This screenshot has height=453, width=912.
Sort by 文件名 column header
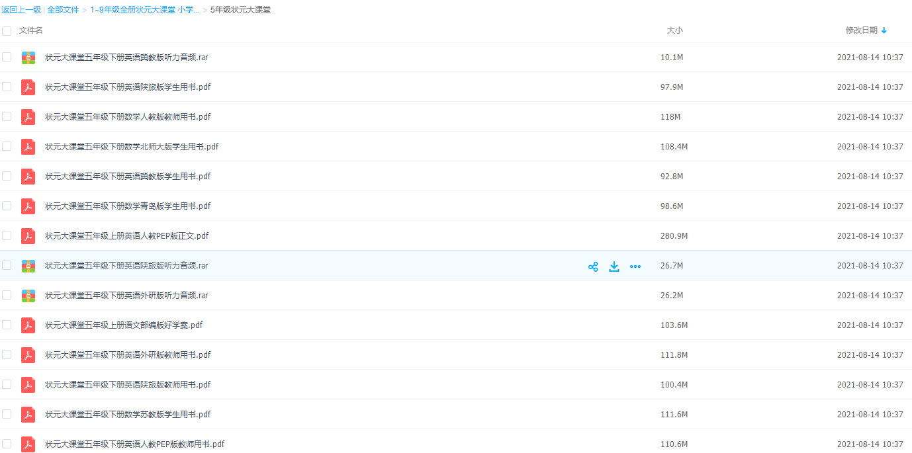[31, 30]
